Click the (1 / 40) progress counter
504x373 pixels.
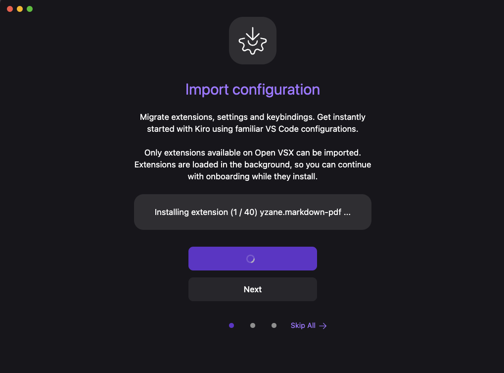click(244, 213)
